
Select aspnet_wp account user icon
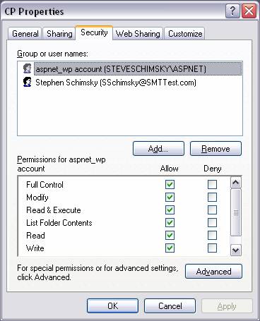[28, 68]
